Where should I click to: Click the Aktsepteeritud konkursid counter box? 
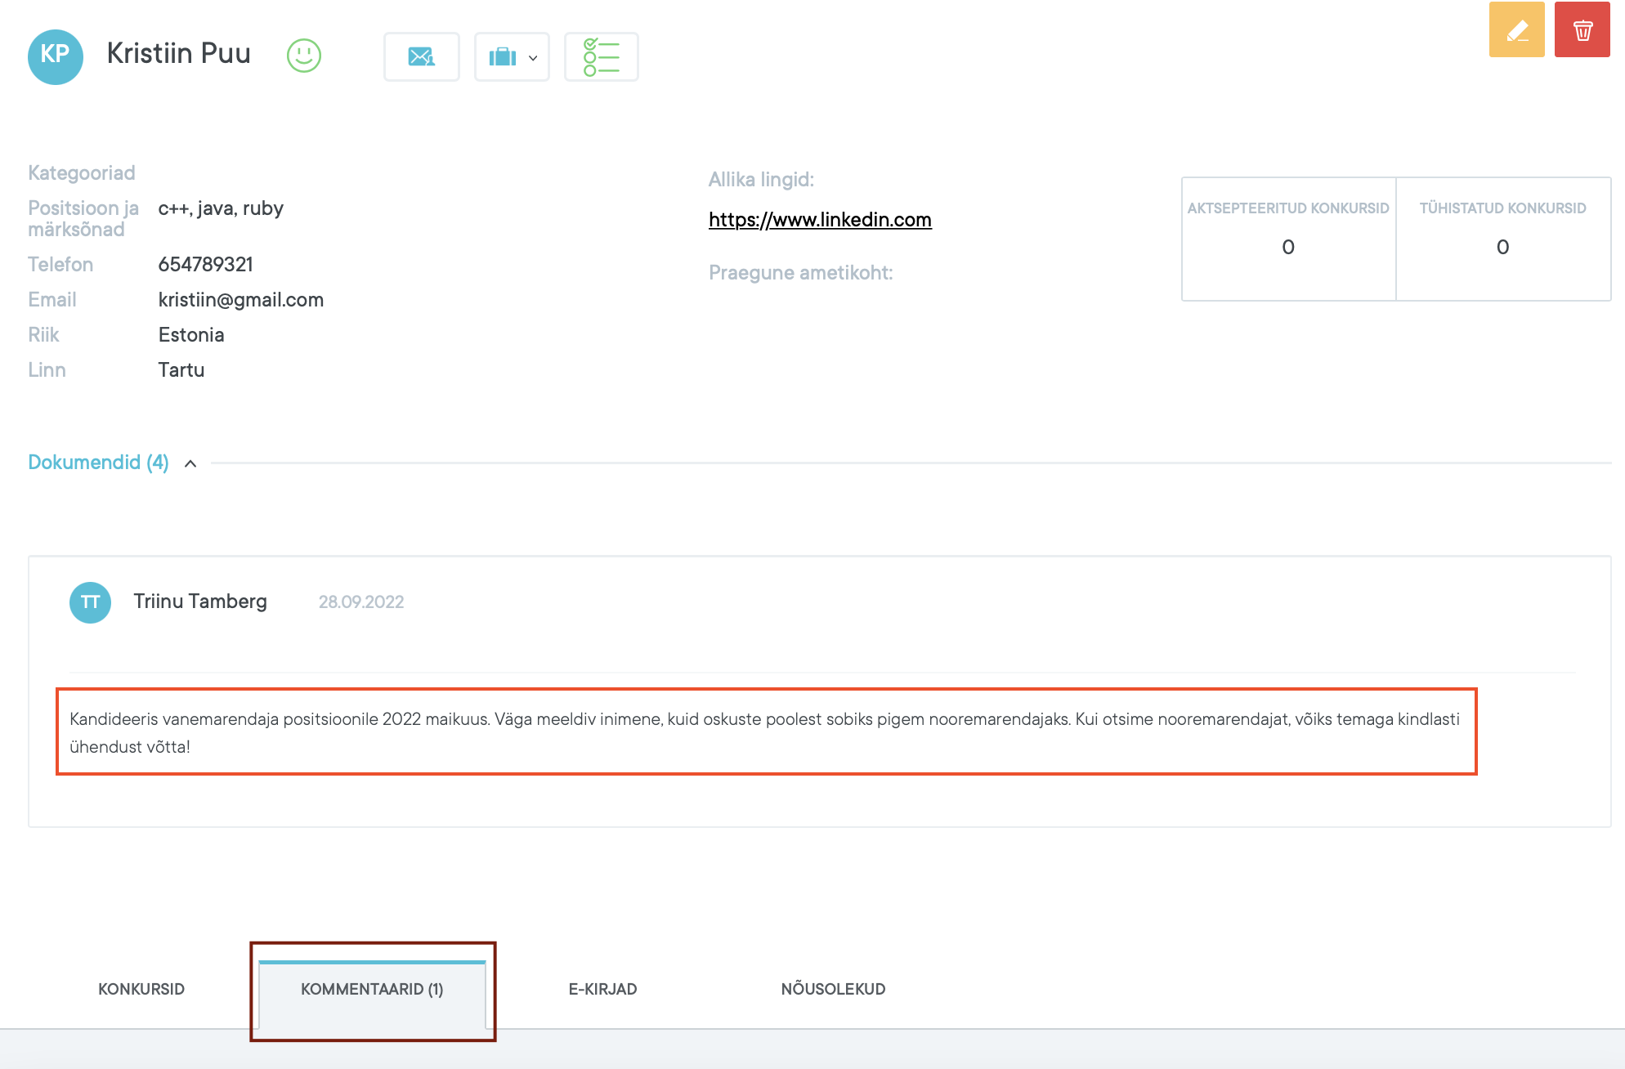pos(1288,239)
